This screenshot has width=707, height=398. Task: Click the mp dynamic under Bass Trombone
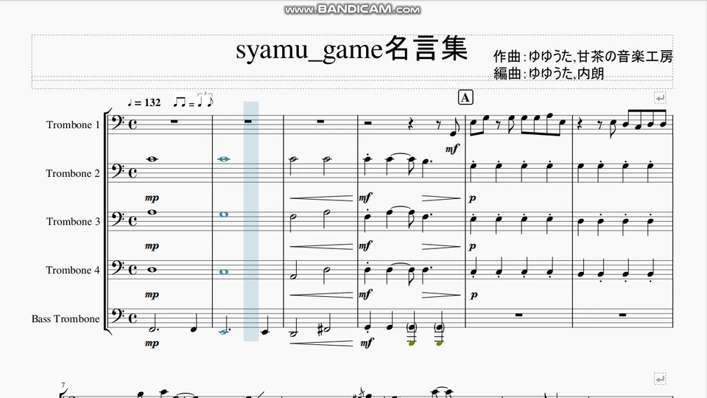152,343
